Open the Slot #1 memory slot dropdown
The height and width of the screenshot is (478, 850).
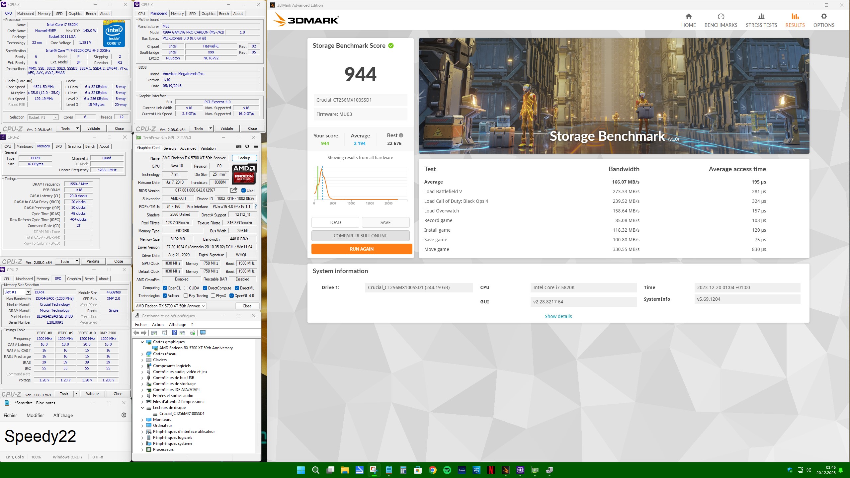17,292
